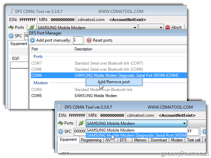The image size is (211, 158).
Task: Select Add/Remove port context menu item
Action: 114,82
